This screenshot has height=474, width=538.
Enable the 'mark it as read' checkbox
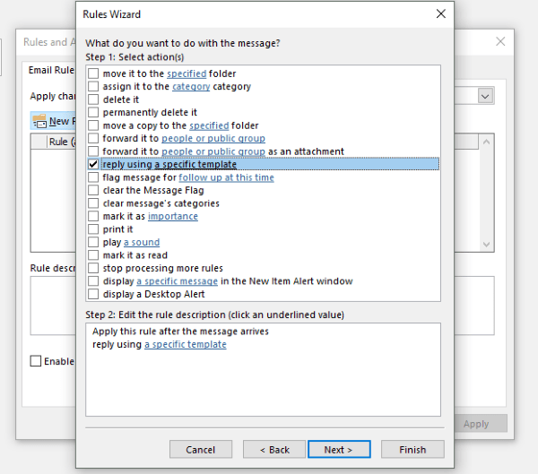pos(93,255)
